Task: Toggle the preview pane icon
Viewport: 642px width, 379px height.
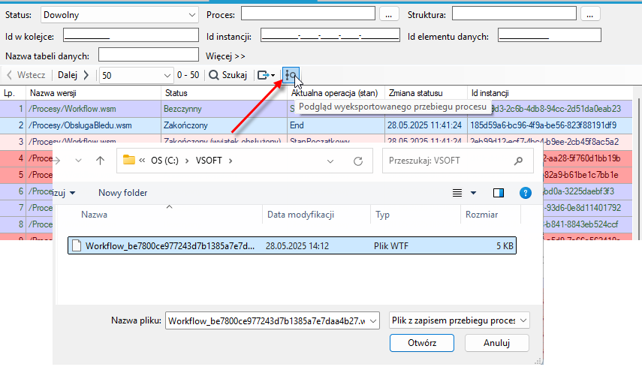Action: [x=499, y=193]
